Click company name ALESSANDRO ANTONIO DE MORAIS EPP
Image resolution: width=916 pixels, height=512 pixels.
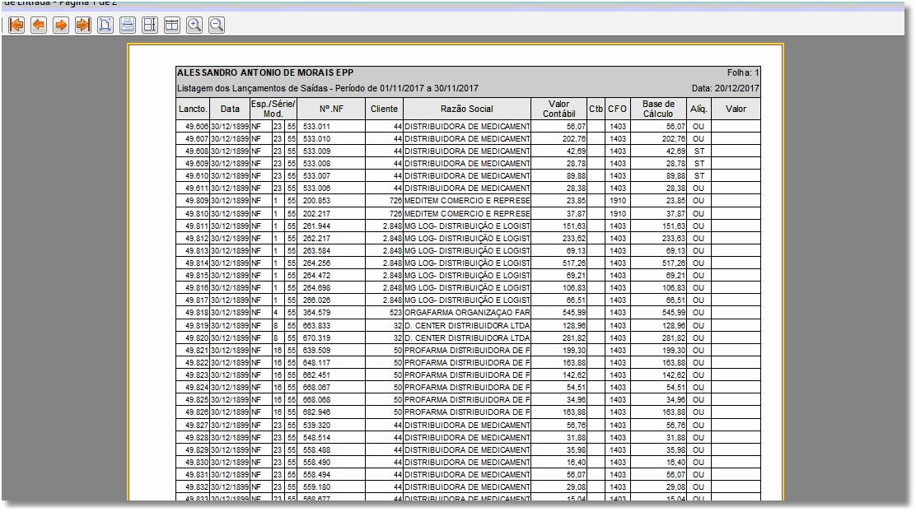265,72
